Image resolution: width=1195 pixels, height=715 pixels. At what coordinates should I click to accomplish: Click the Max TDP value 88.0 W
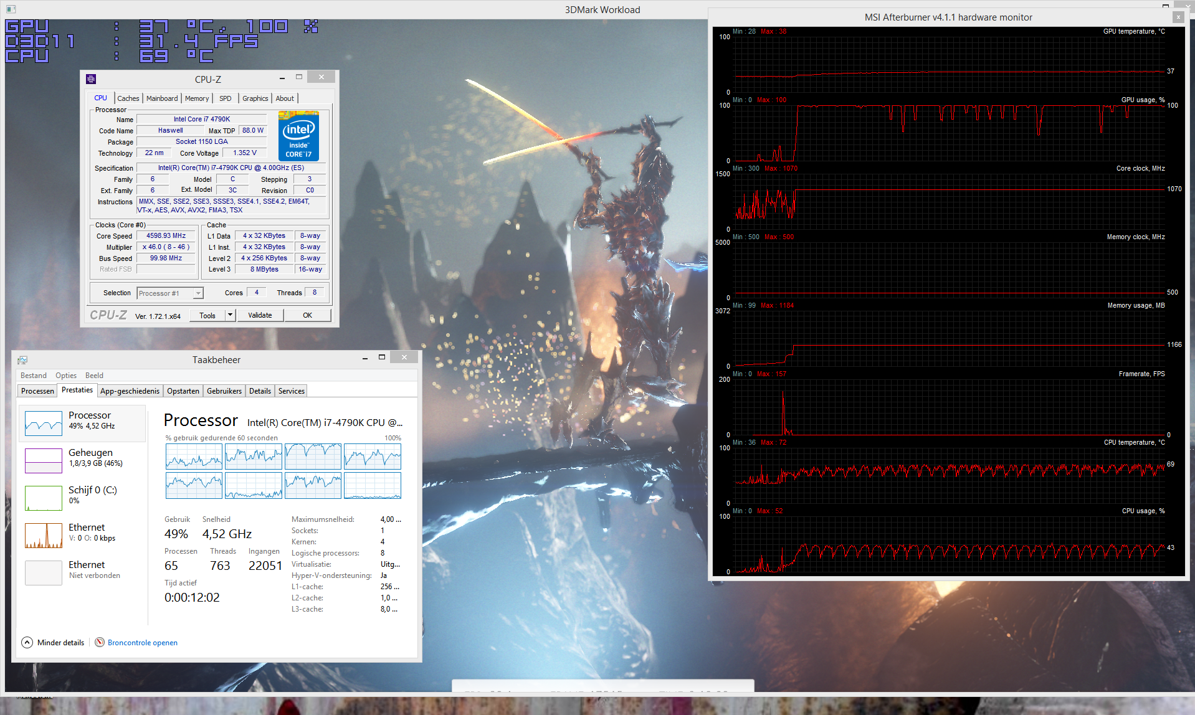point(253,131)
